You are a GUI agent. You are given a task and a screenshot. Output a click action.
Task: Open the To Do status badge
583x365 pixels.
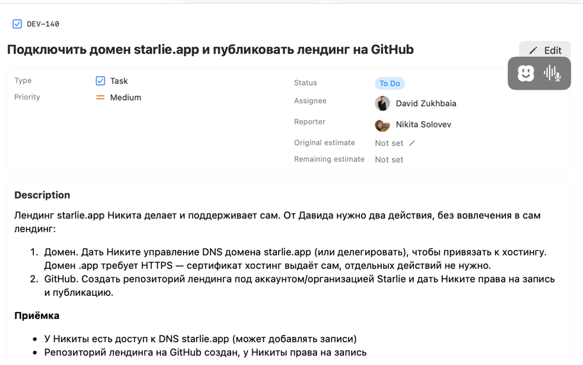[390, 83]
